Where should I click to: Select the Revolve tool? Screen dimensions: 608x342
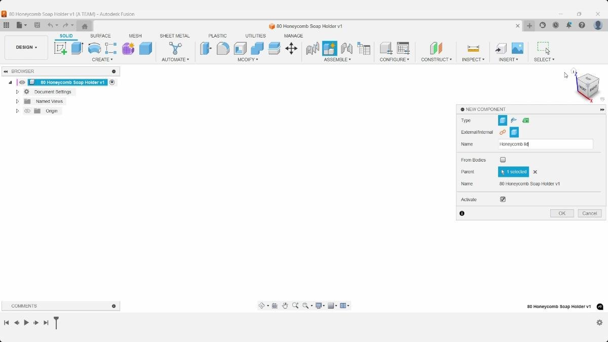click(94, 48)
